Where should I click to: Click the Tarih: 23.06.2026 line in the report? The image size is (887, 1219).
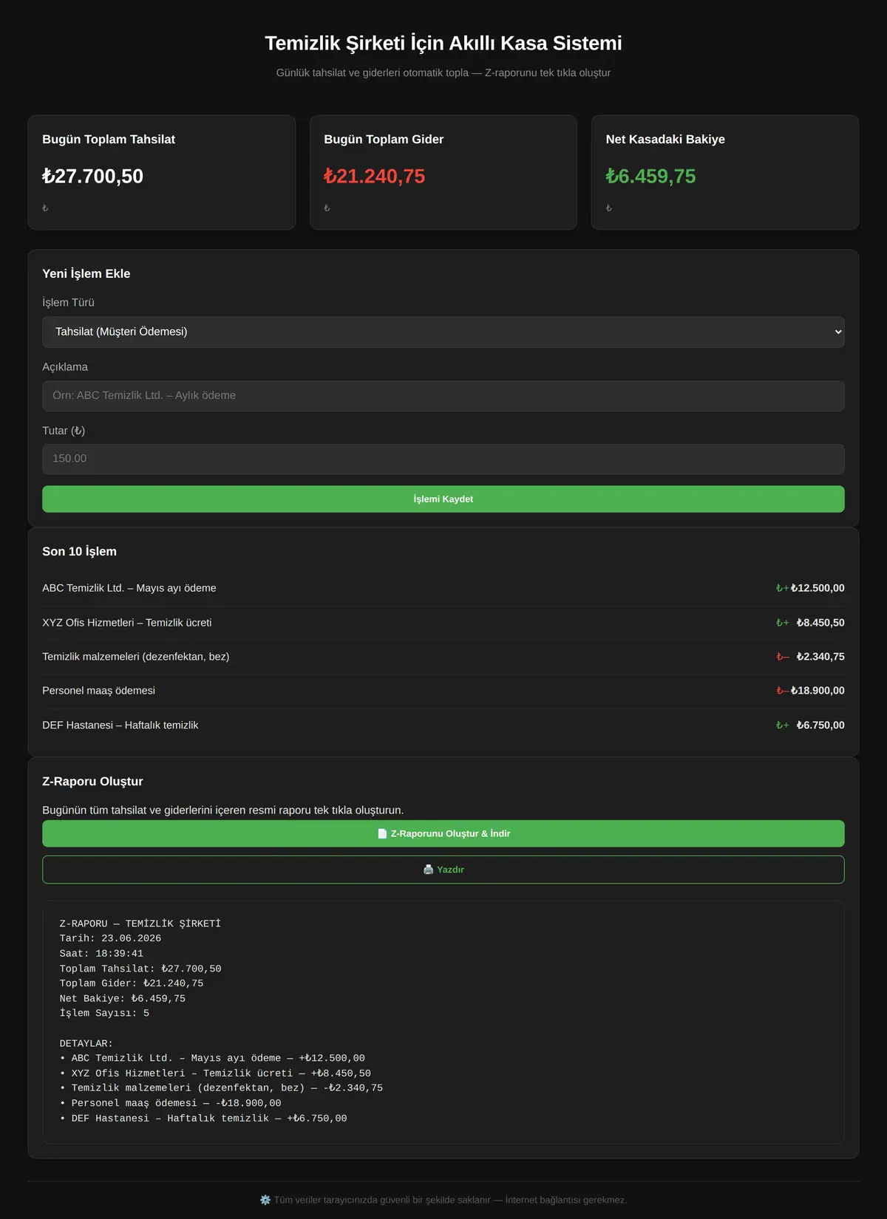tap(110, 938)
